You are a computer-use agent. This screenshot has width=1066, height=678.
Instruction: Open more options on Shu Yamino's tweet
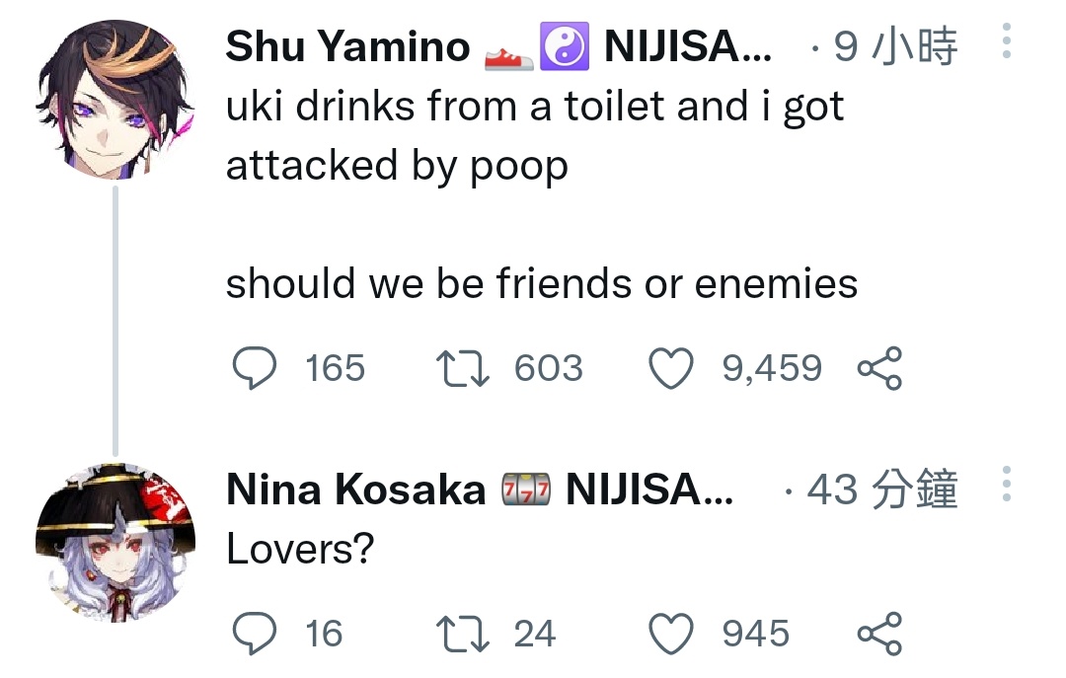[x=1006, y=41]
